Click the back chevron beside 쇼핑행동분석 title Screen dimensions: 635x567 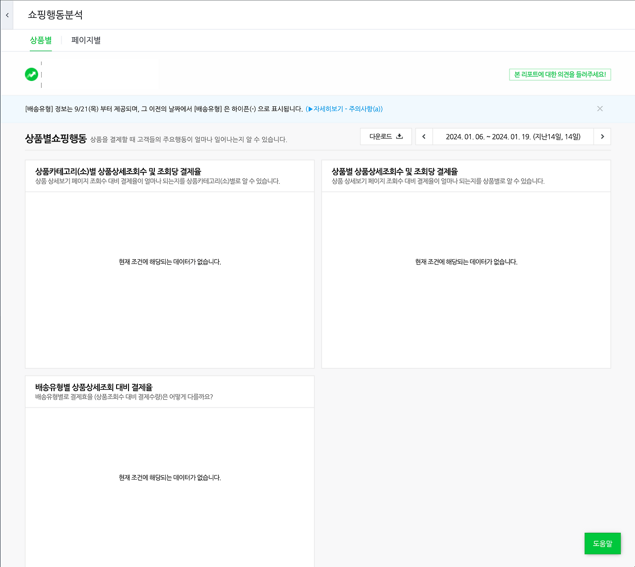(x=7, y=14)
